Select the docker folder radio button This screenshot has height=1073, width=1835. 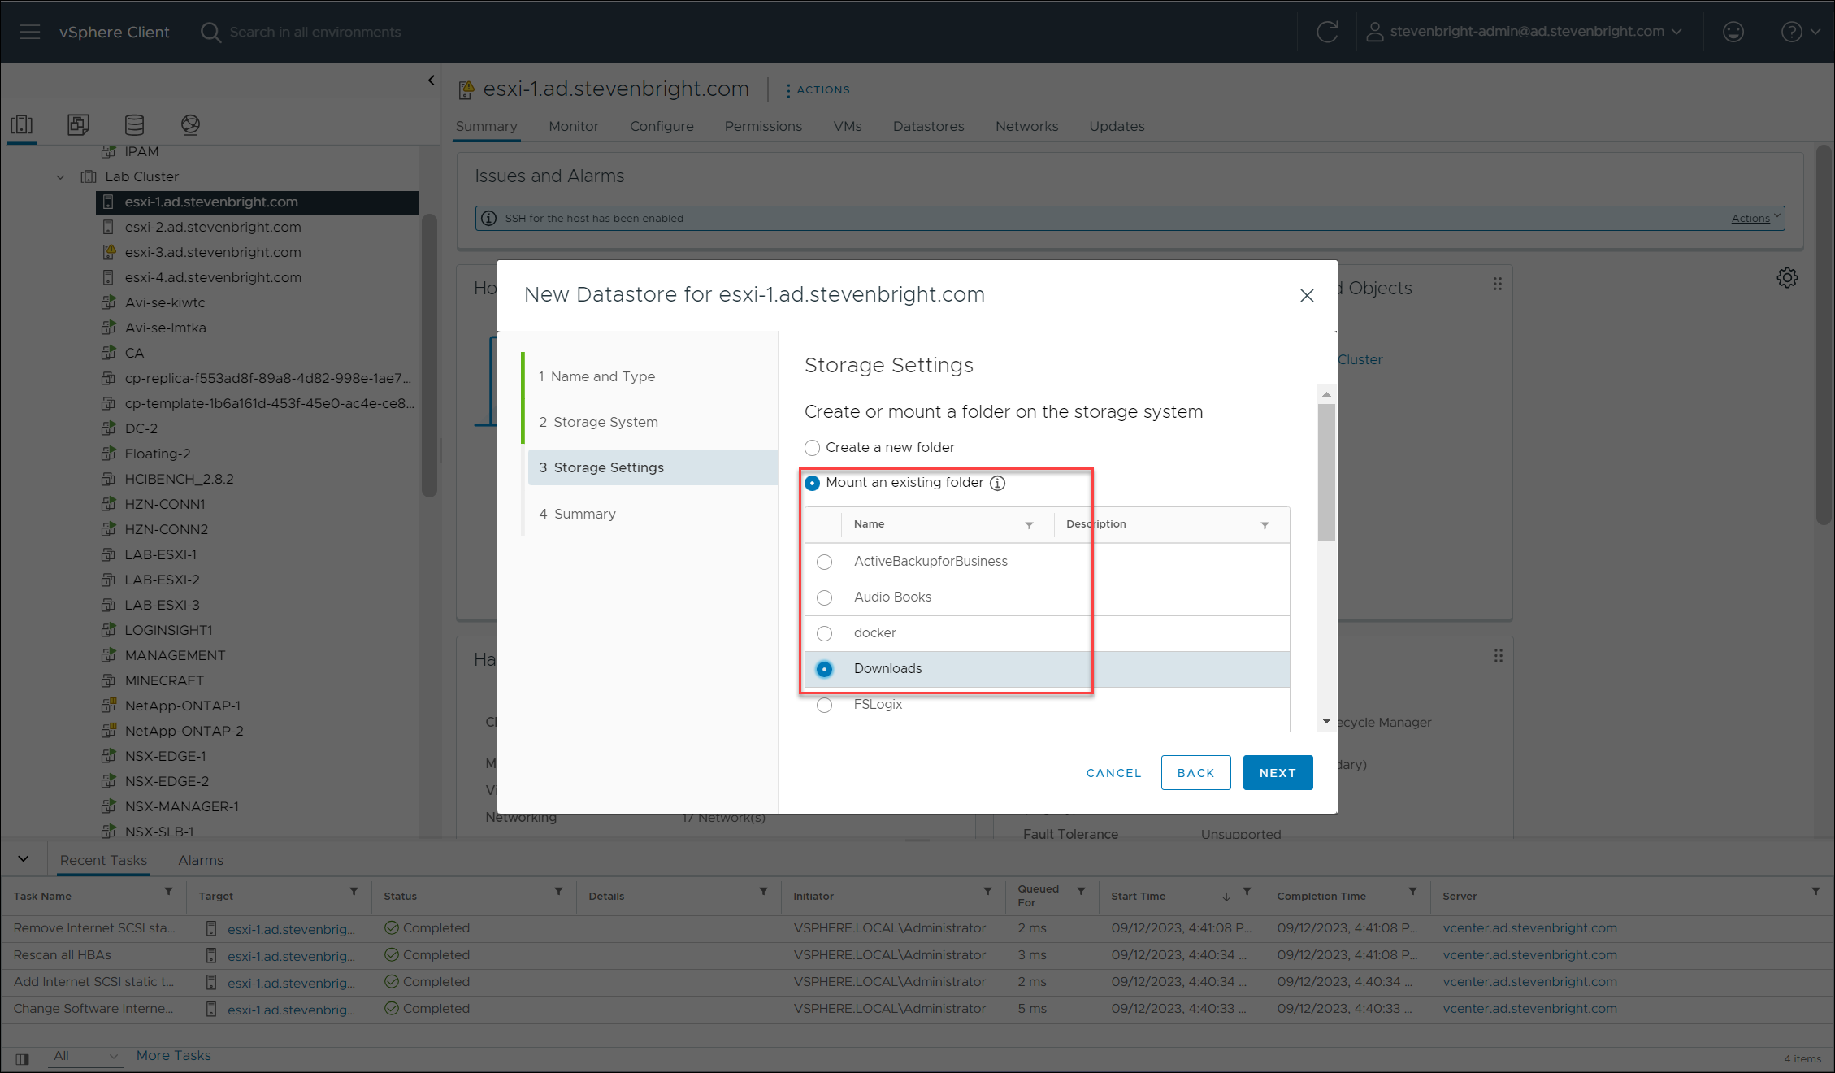click(824, 633)
